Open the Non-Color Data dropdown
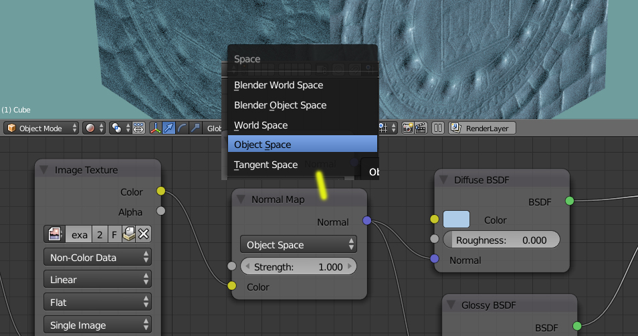This screenshot has height=336, width=638. click(x=98, y=258)
